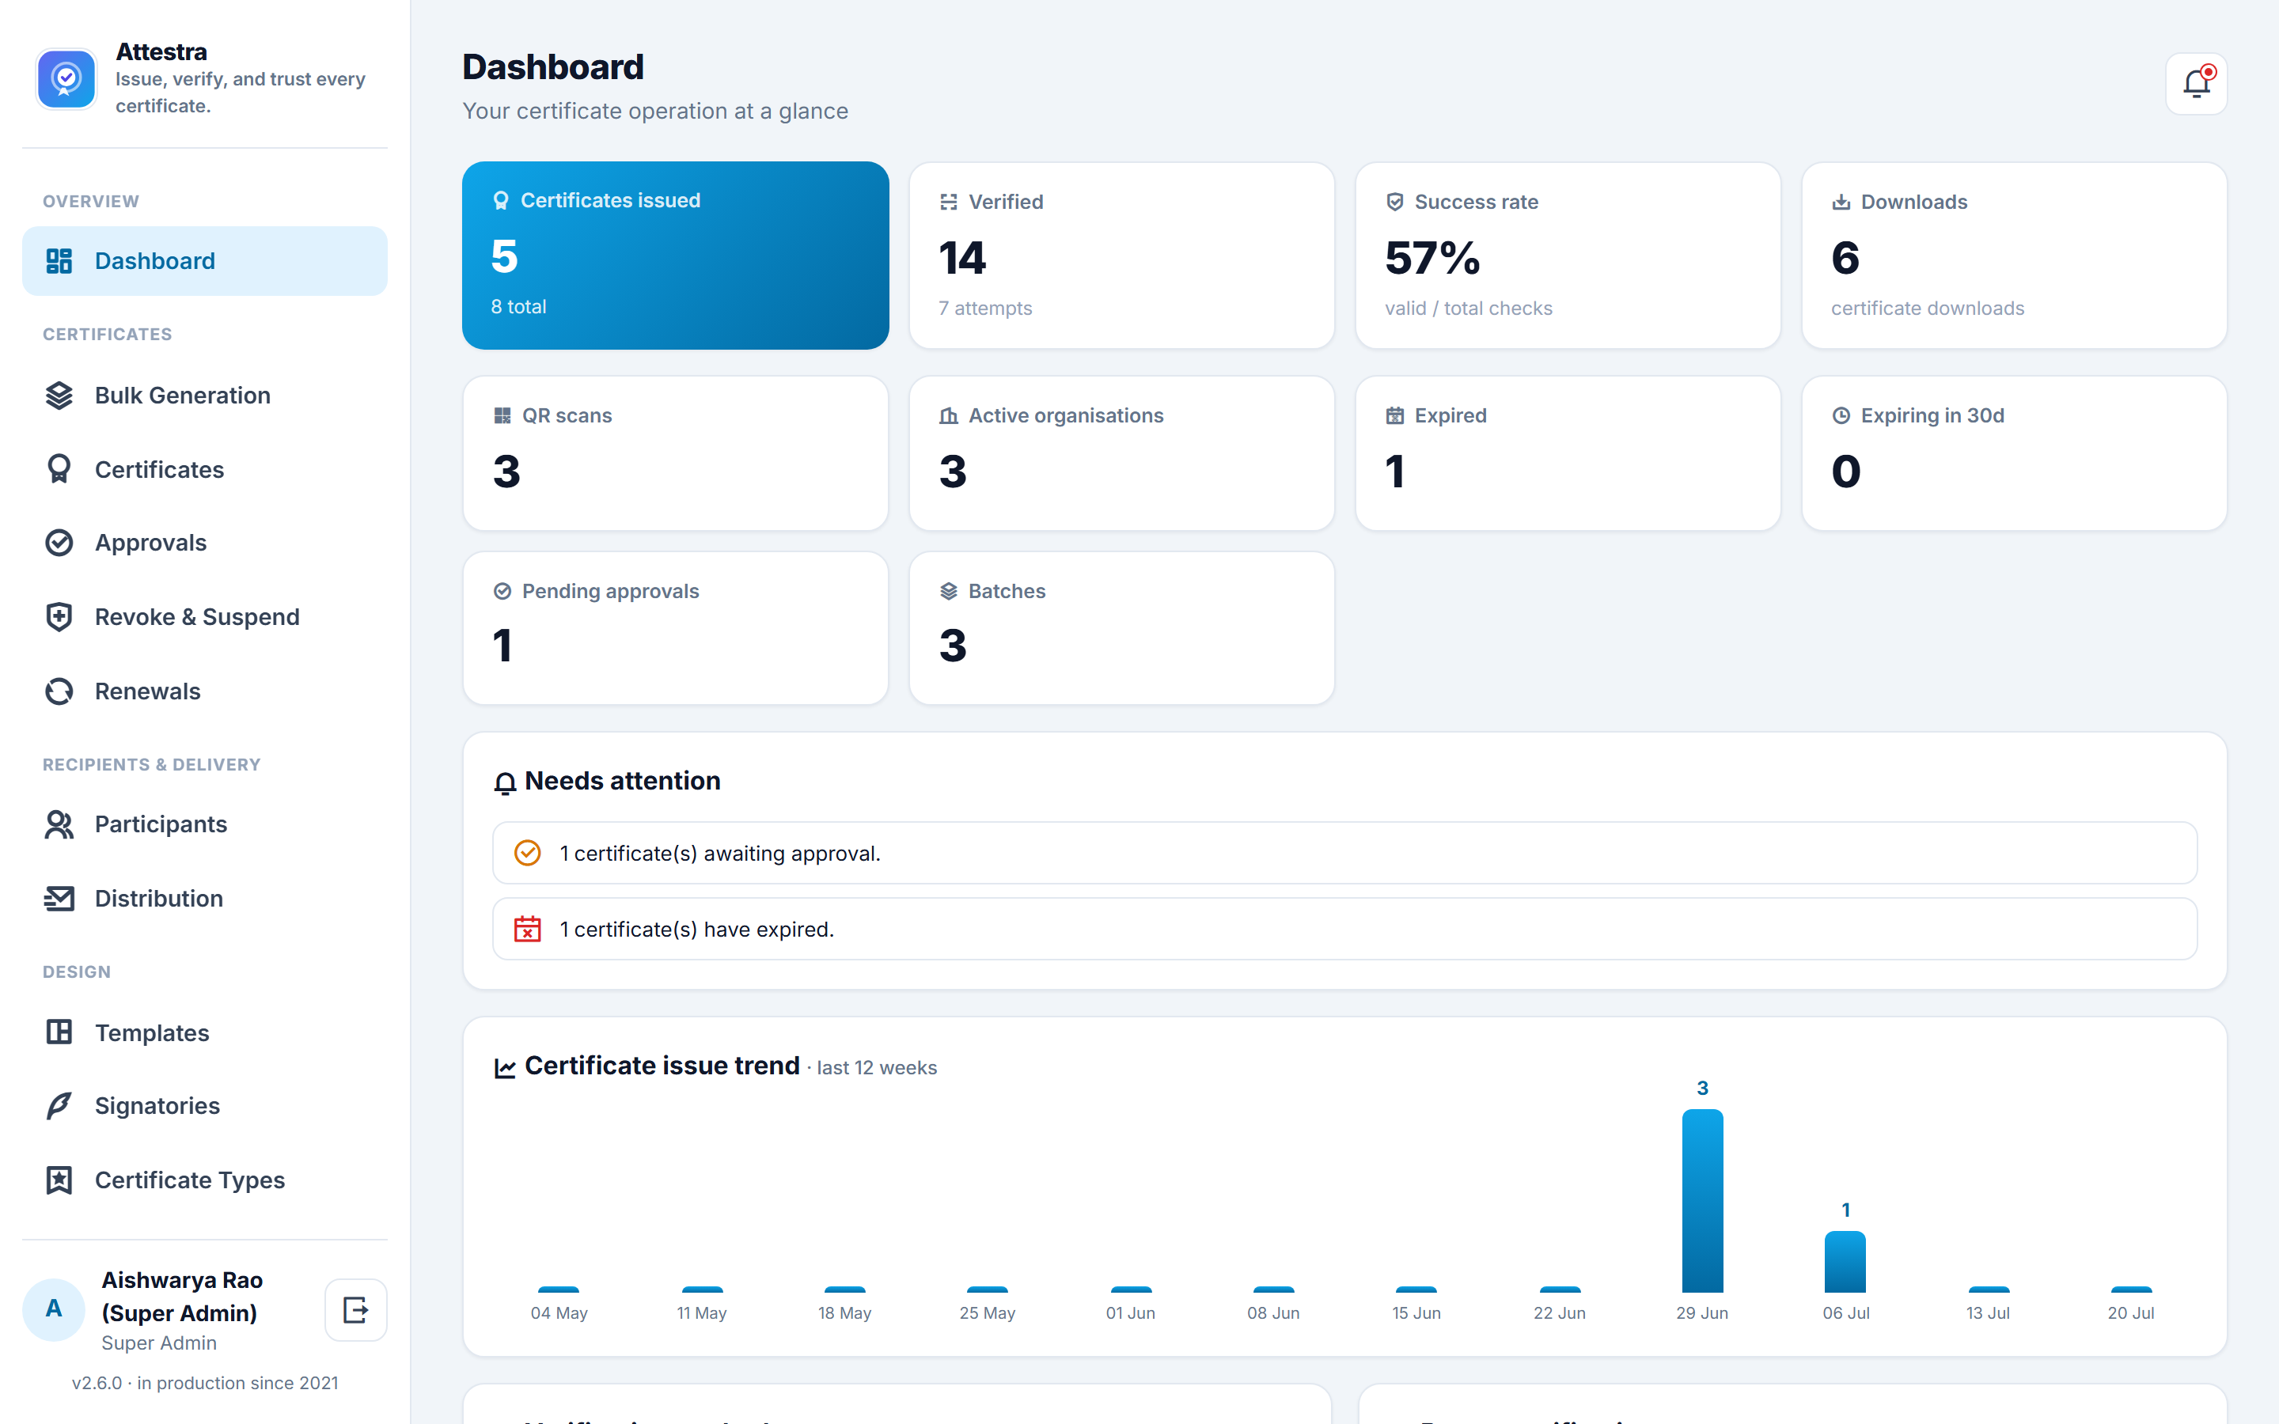This screenshot has height=1424, width=2279.
Task: Click the Templates layout icon
Action: click(59, 1032)
